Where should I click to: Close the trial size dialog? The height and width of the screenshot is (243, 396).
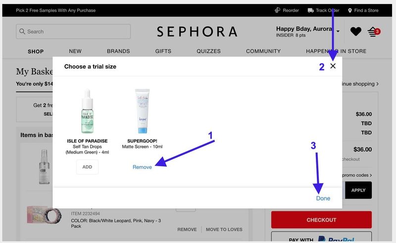coord(333,66)
